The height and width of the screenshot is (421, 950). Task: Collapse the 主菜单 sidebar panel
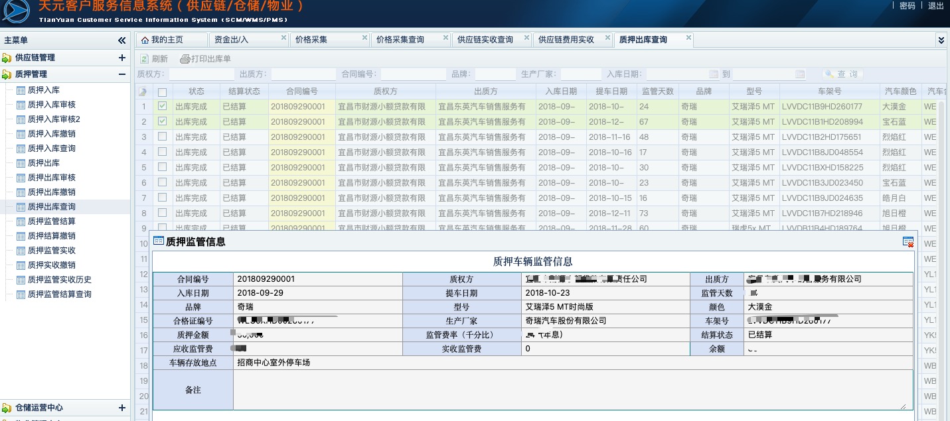point(121,40)
